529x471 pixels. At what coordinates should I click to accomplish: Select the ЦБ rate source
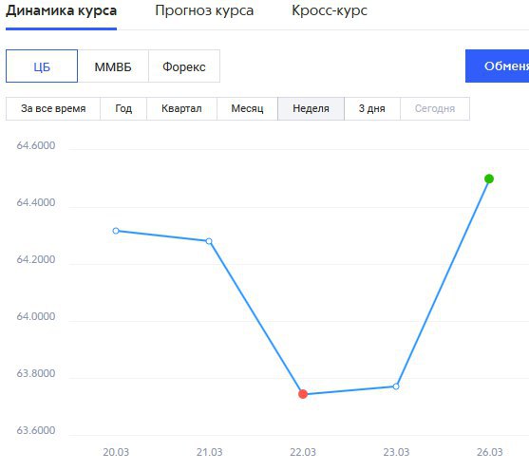point(42,66)
